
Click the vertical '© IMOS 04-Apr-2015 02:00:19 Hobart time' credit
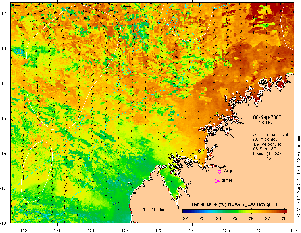pyautogui.click(x=298, y=176)
